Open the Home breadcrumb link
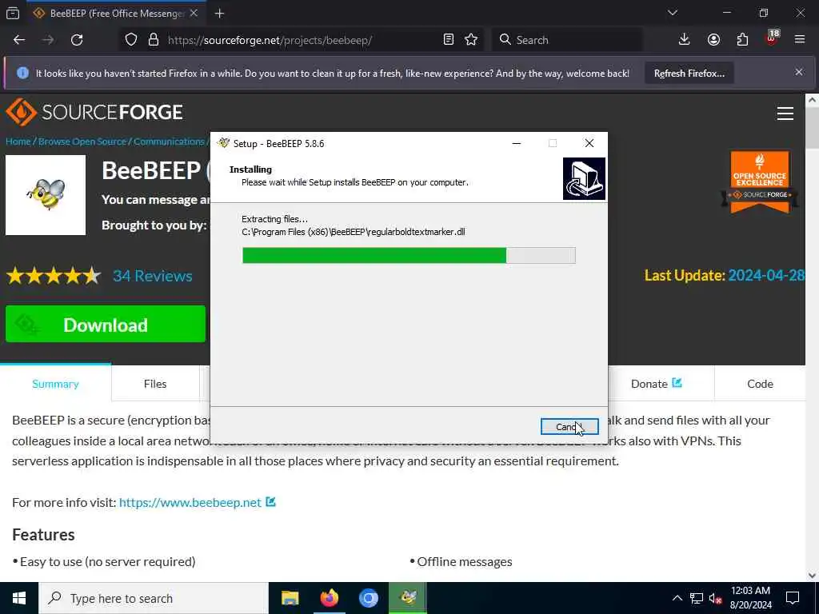Viewport: 819px width, 614px height. (x=18, y=142)
